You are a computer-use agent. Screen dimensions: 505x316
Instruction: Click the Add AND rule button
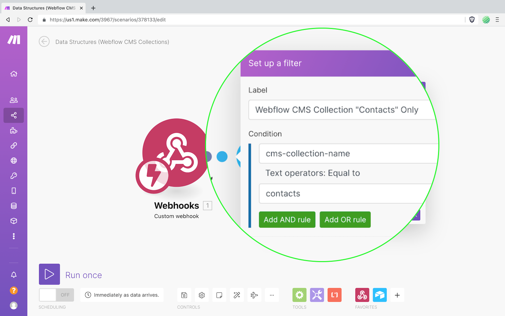pos(287,220)
